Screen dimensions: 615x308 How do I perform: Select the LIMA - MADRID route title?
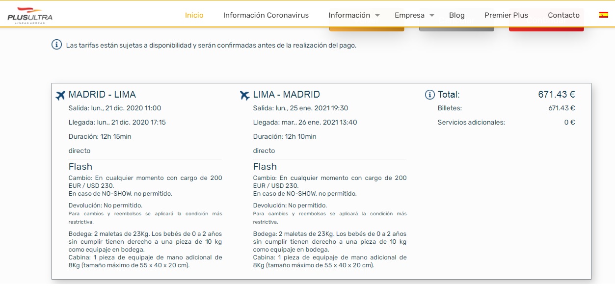[287, 95]
